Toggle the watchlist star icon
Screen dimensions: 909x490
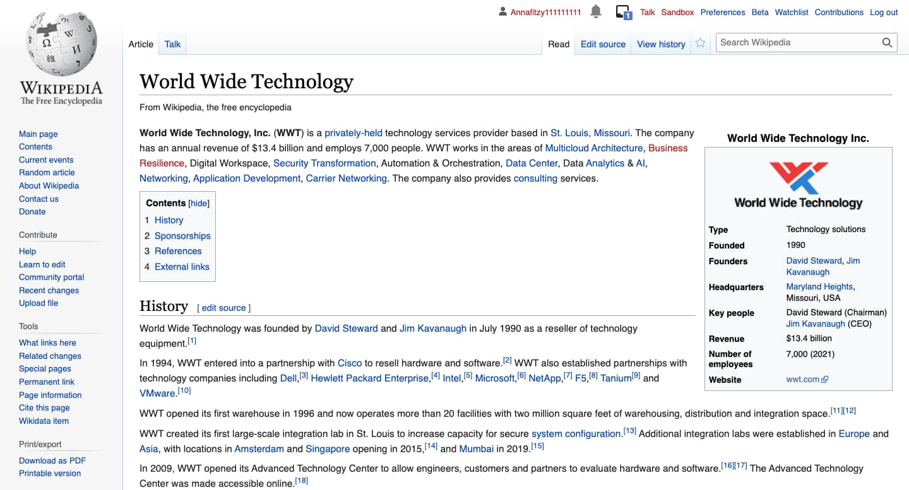[x=701, y=43]
